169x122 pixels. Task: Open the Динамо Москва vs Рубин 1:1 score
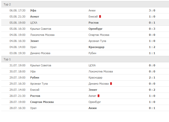tap(152, 53)
